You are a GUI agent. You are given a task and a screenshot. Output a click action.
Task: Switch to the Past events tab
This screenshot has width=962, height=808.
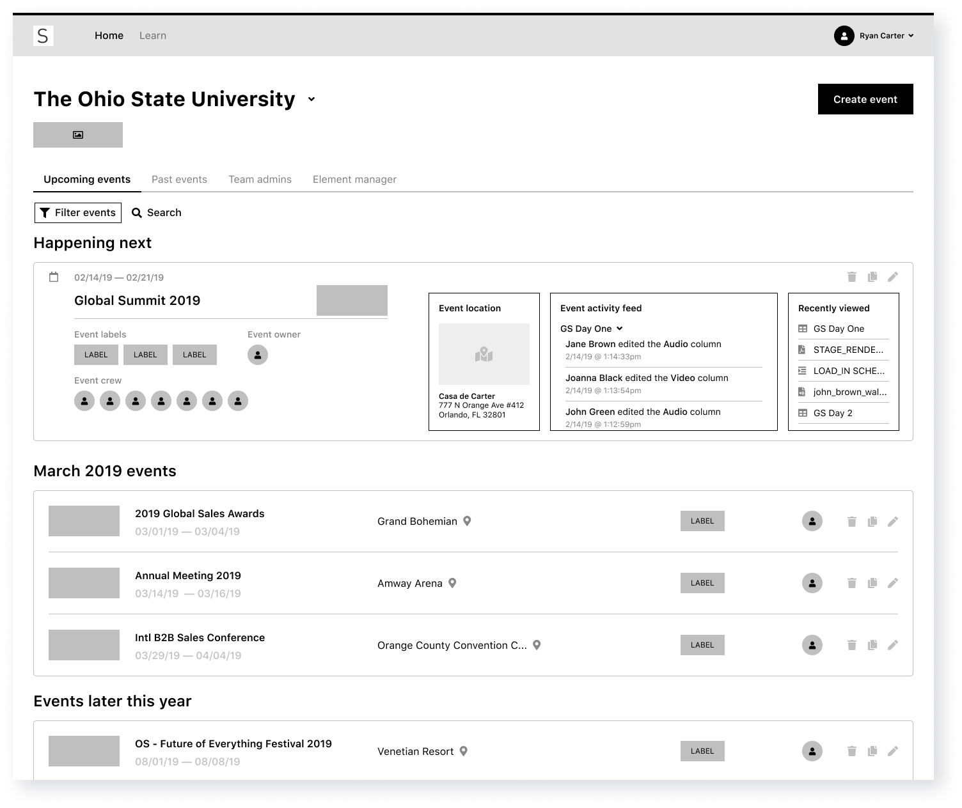pyautogui.click(x=179, y=180)
